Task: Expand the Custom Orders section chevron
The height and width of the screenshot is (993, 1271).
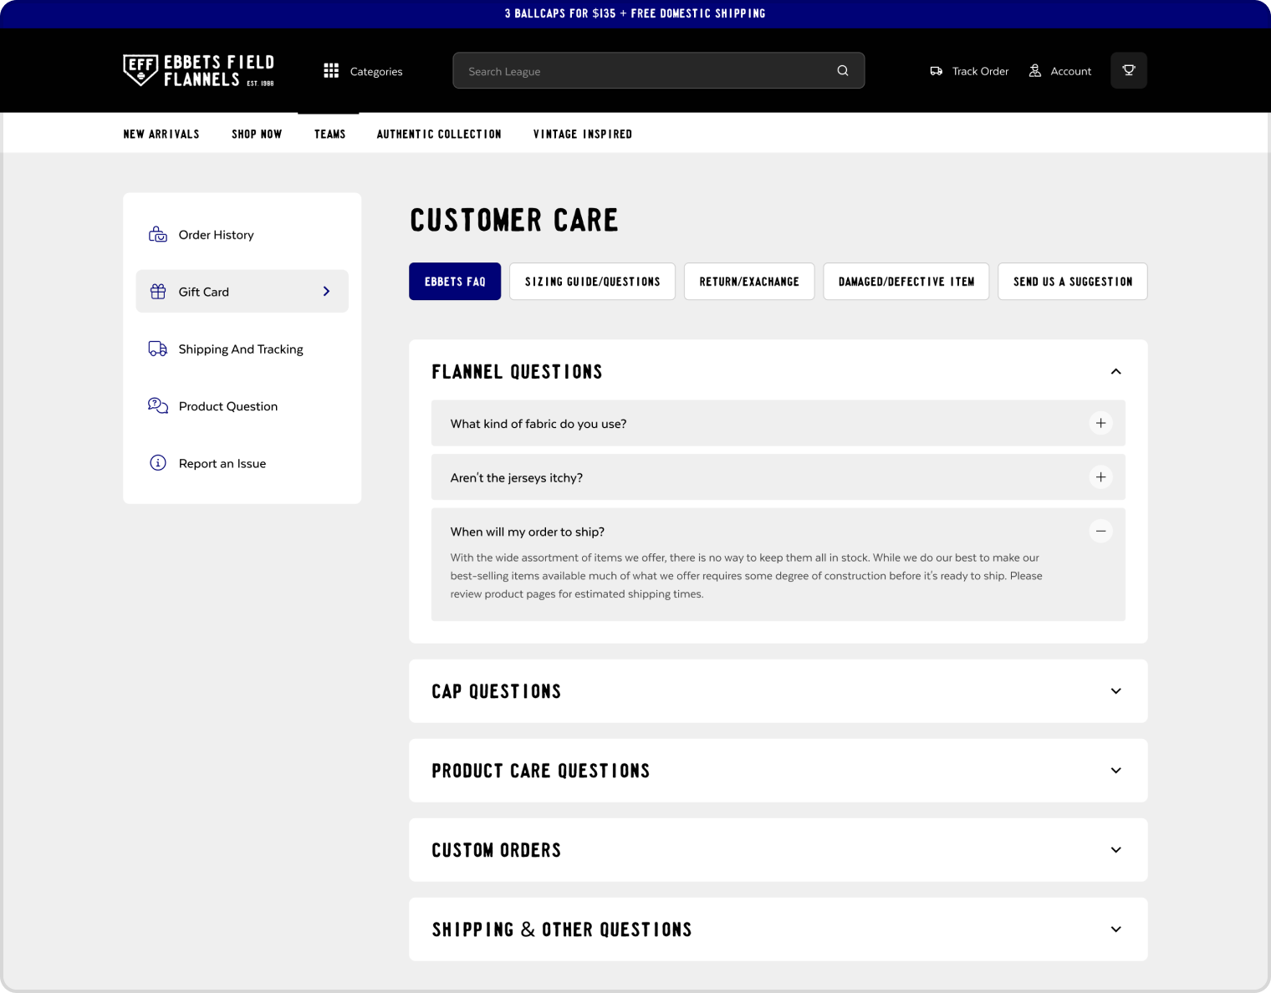Action: (x=1116, y=850)
